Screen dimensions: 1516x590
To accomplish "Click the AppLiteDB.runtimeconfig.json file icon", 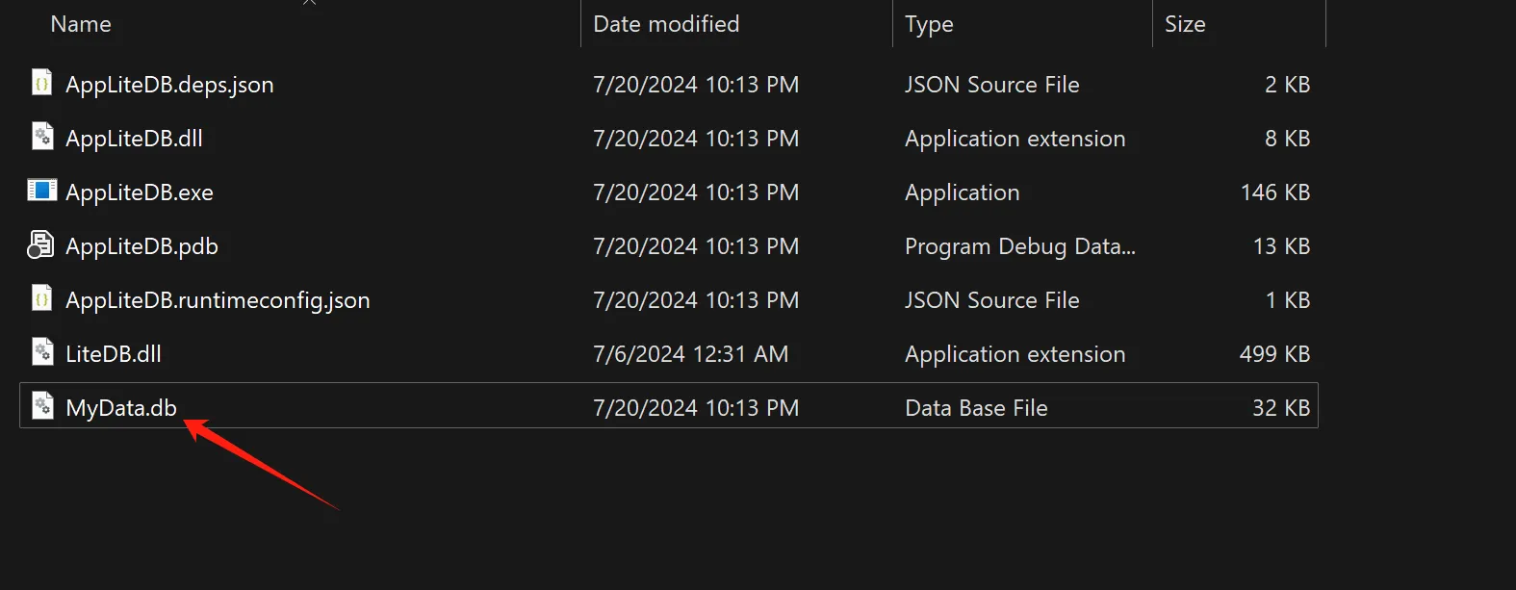I will pyautogui.click(x=41, y=299).
